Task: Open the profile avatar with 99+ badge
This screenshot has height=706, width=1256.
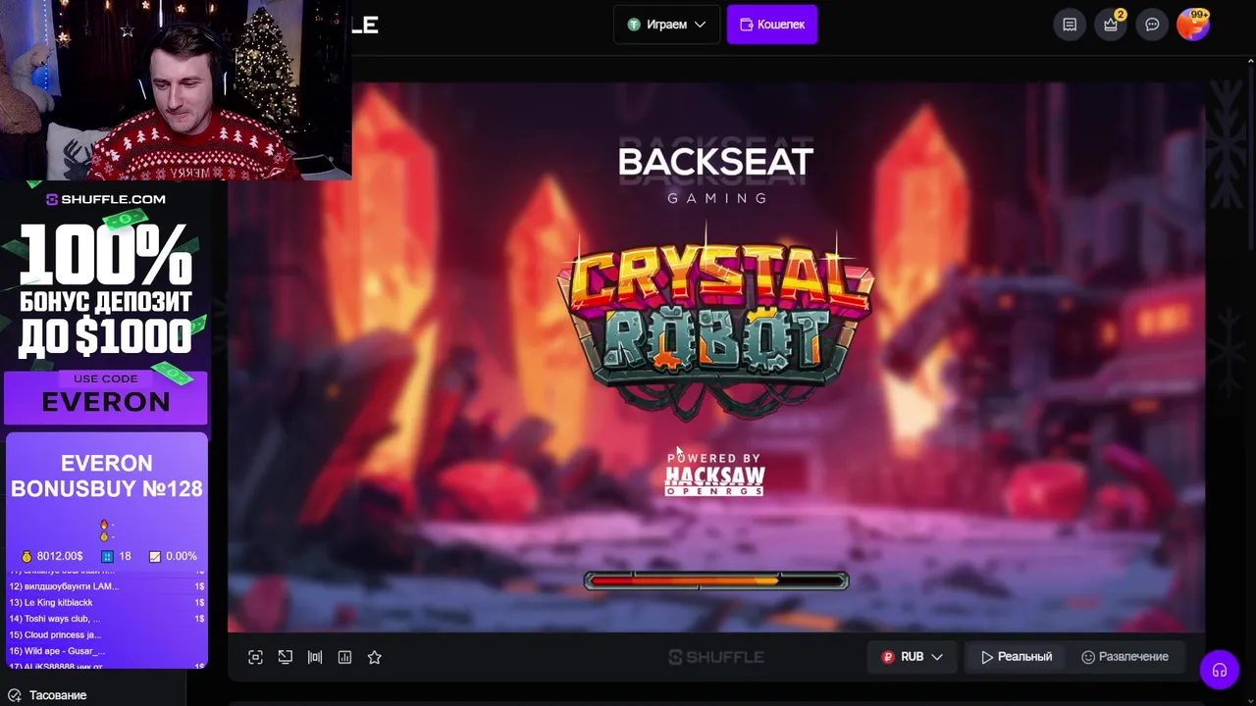Action: coord(1192,25)
